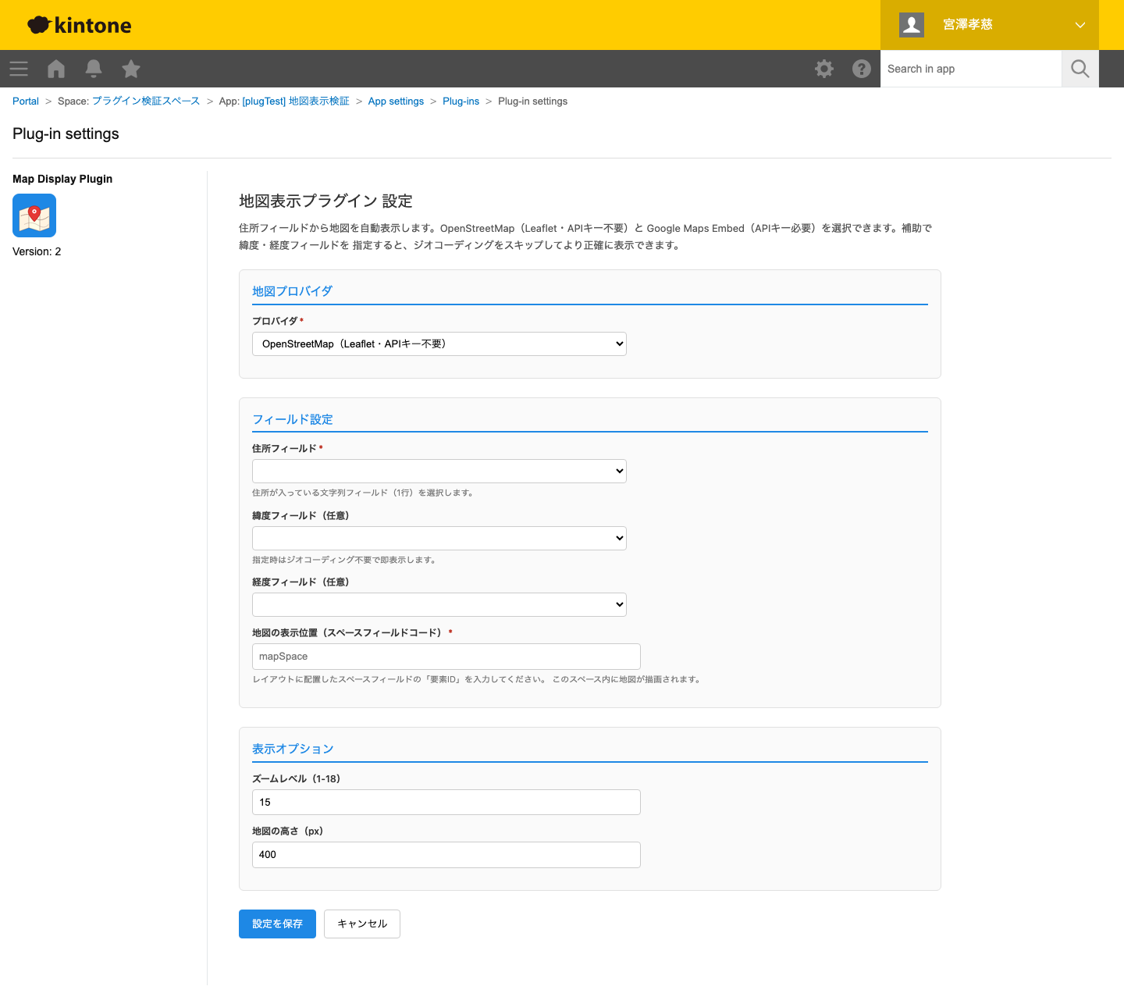Open the help question mark icon
The image size is (1124, 1004).
coord(862,69)
